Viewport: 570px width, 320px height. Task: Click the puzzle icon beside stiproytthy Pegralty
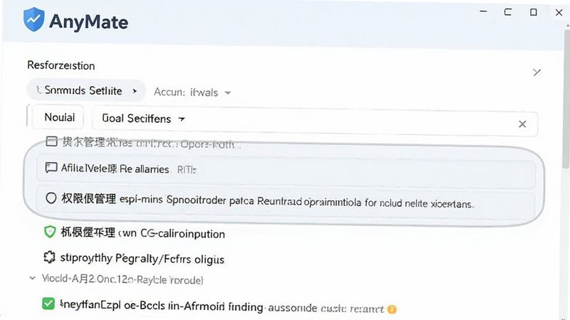(x=49, y=257)
